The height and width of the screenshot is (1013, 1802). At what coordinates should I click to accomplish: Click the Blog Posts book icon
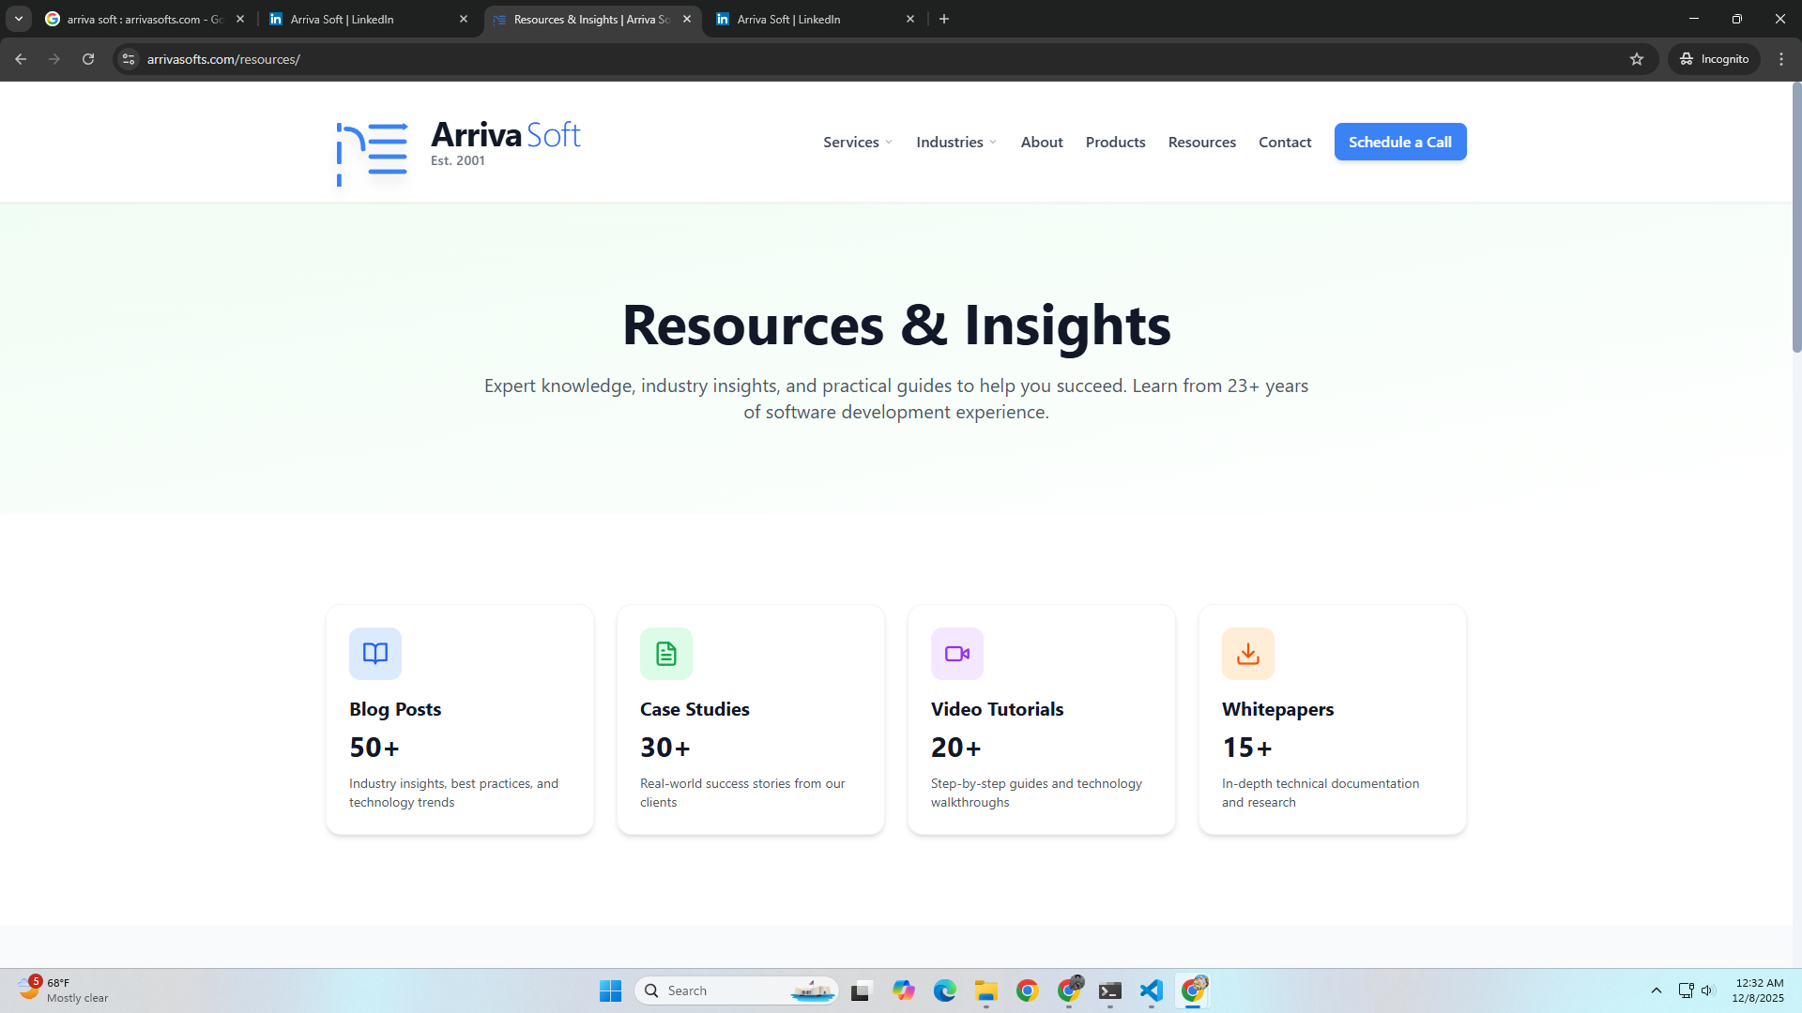point(374,654)
